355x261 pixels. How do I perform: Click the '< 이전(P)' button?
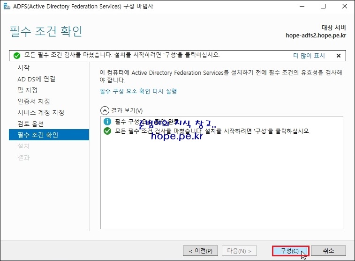200,251
